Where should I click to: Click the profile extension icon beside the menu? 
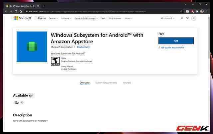click(x=202, y=11)
